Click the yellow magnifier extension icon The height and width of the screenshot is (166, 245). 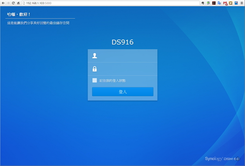[230, 3]
